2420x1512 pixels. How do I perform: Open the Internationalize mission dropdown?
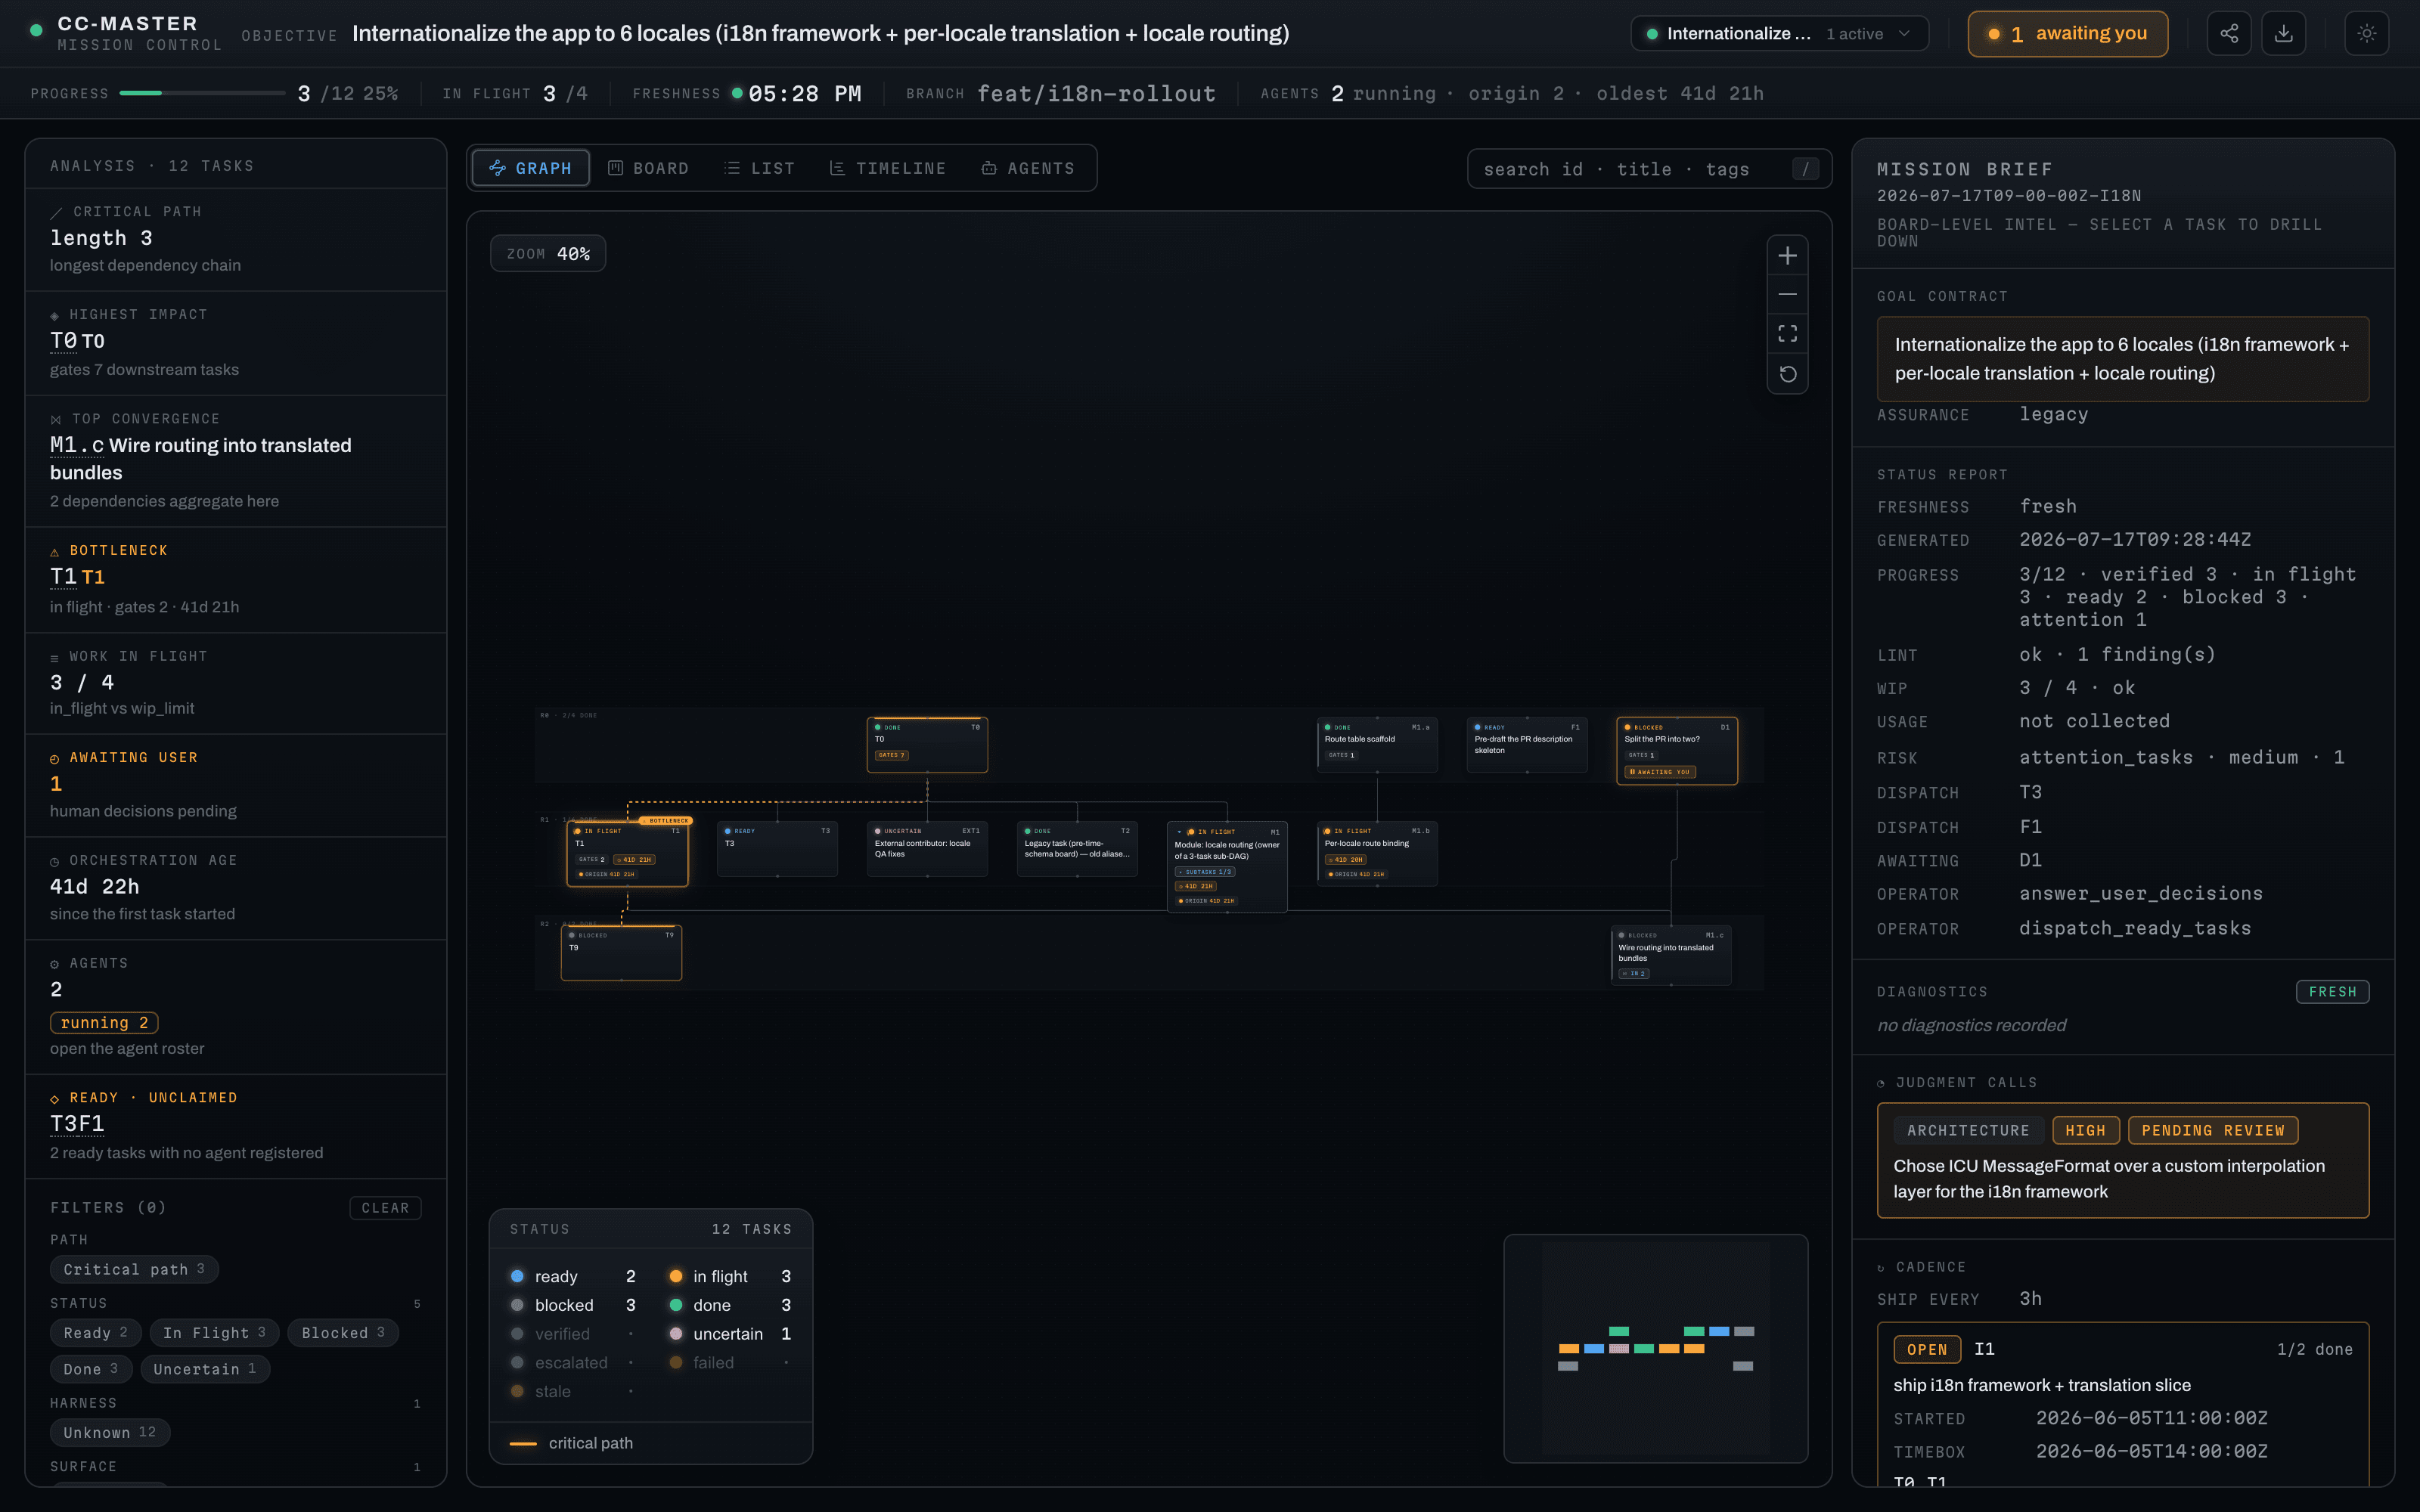(x=1779, y=33)
